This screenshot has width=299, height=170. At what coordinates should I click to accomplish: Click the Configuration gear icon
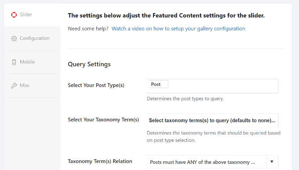click(14, 39)
